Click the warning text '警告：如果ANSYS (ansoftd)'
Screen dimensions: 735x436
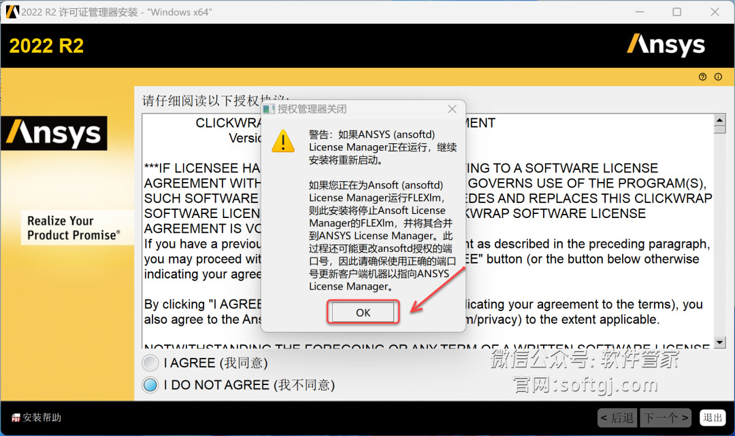(x=372, y=134)
